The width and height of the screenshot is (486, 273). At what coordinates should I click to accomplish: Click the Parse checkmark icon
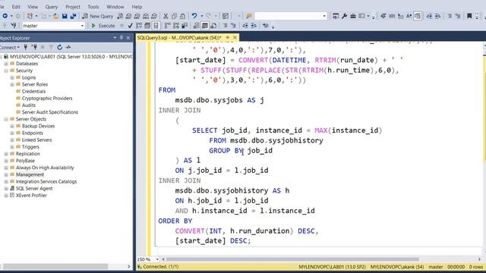click(130, 26)
